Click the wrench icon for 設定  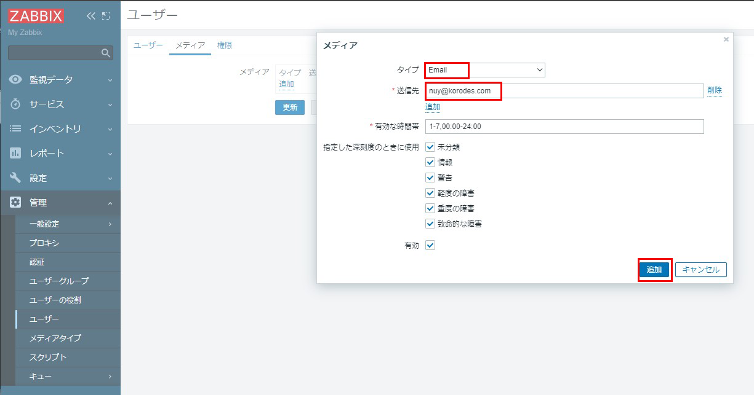point(15,178)
